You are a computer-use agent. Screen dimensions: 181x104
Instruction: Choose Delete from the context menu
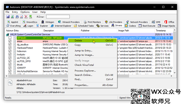coord(93,41)
